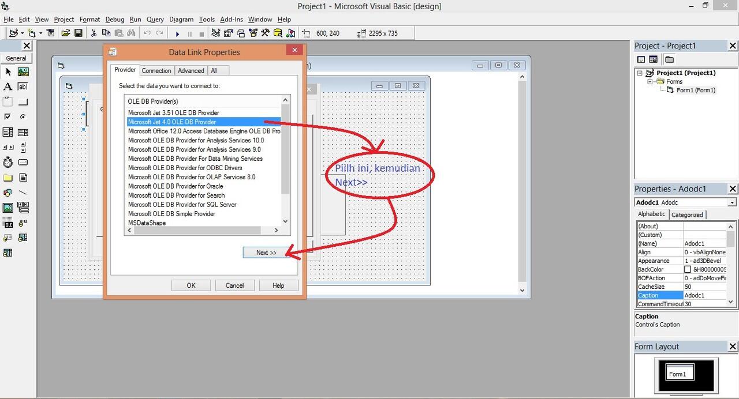This screenshot has height=399, width=739.
Task: Select Microsoft OLE DB Provider for SQL Server
Action: pos(182,205)
